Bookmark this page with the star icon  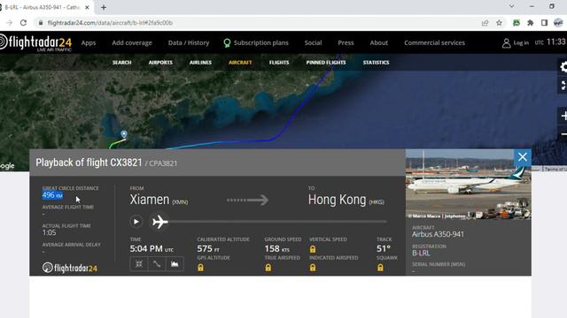499,23
